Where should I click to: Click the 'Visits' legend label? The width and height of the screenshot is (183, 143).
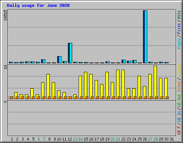179,70
